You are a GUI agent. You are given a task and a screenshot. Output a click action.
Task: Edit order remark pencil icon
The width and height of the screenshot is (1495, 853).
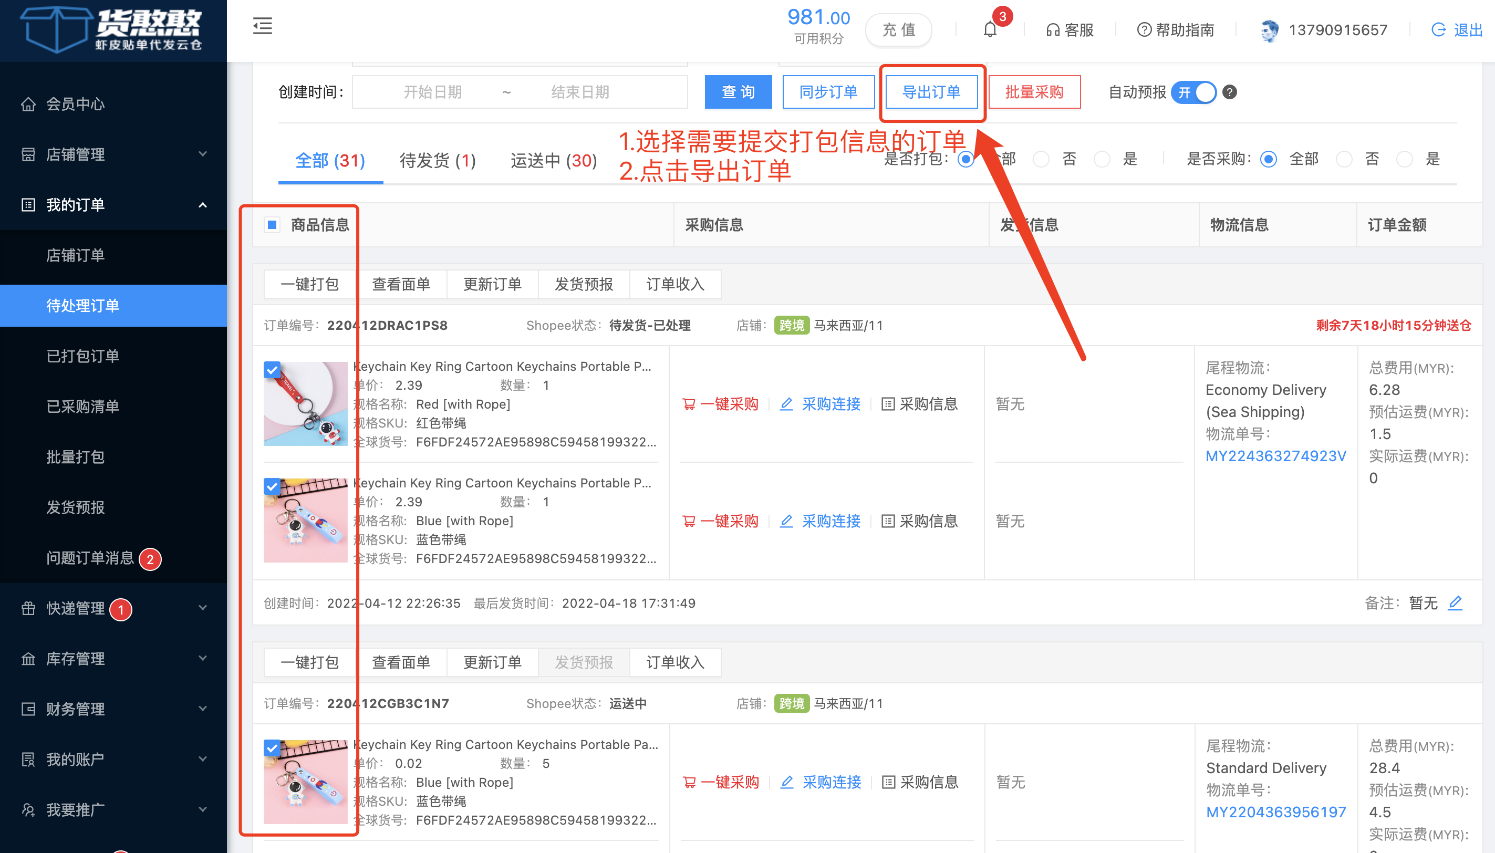[x=1455, y=603]
